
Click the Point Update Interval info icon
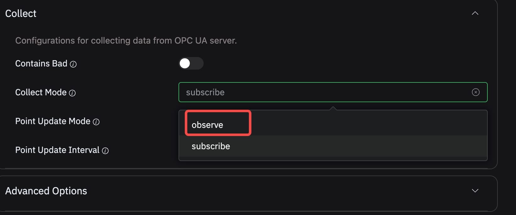pos(106,151)
